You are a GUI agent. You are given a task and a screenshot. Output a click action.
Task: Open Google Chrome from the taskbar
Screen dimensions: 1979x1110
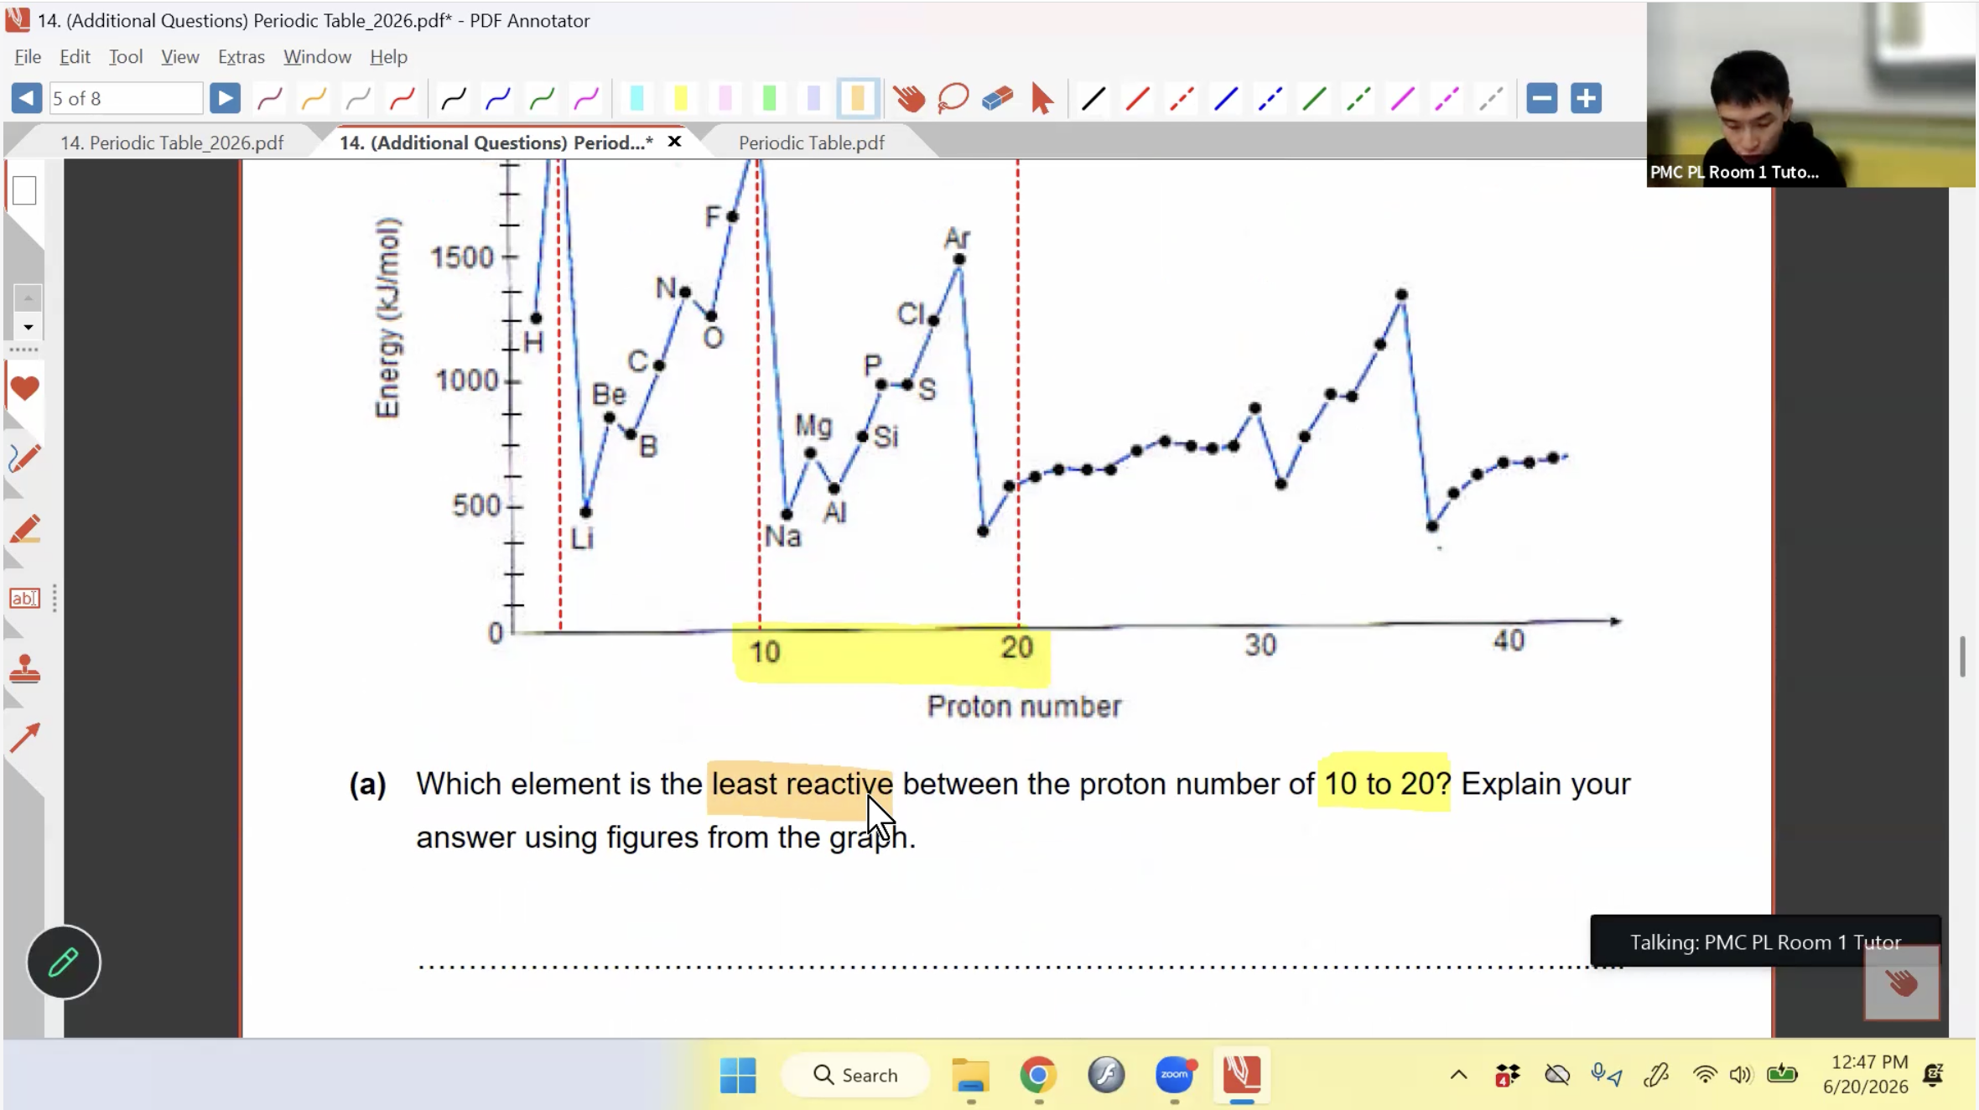[1038, 1075]
